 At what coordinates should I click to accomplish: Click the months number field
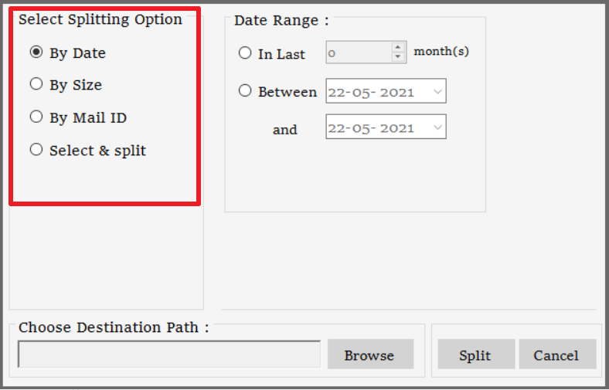(358, 53)
